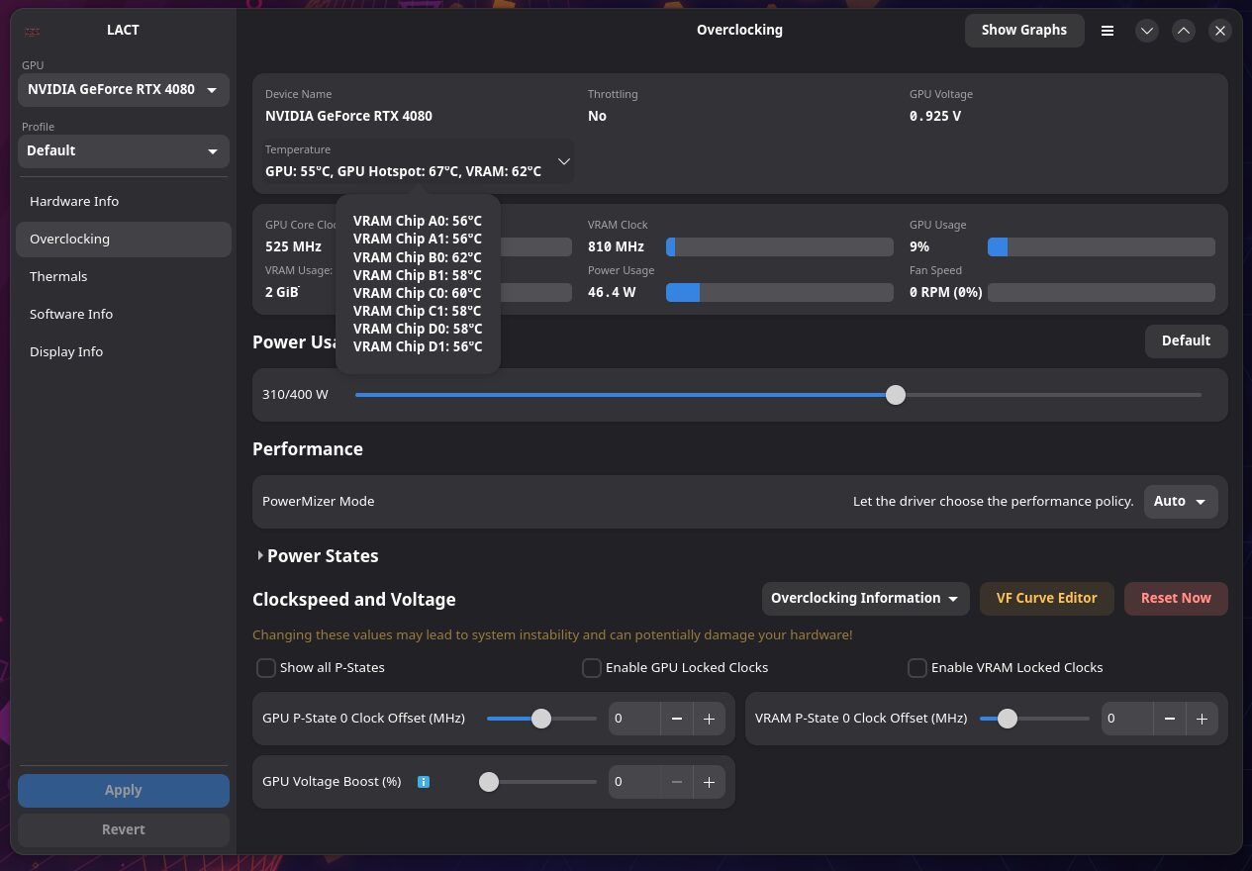The height and width of the screenshot is (871, 1252).
Task: Click the VRAM Chip C0: 60°C entry
Action: 418,293
